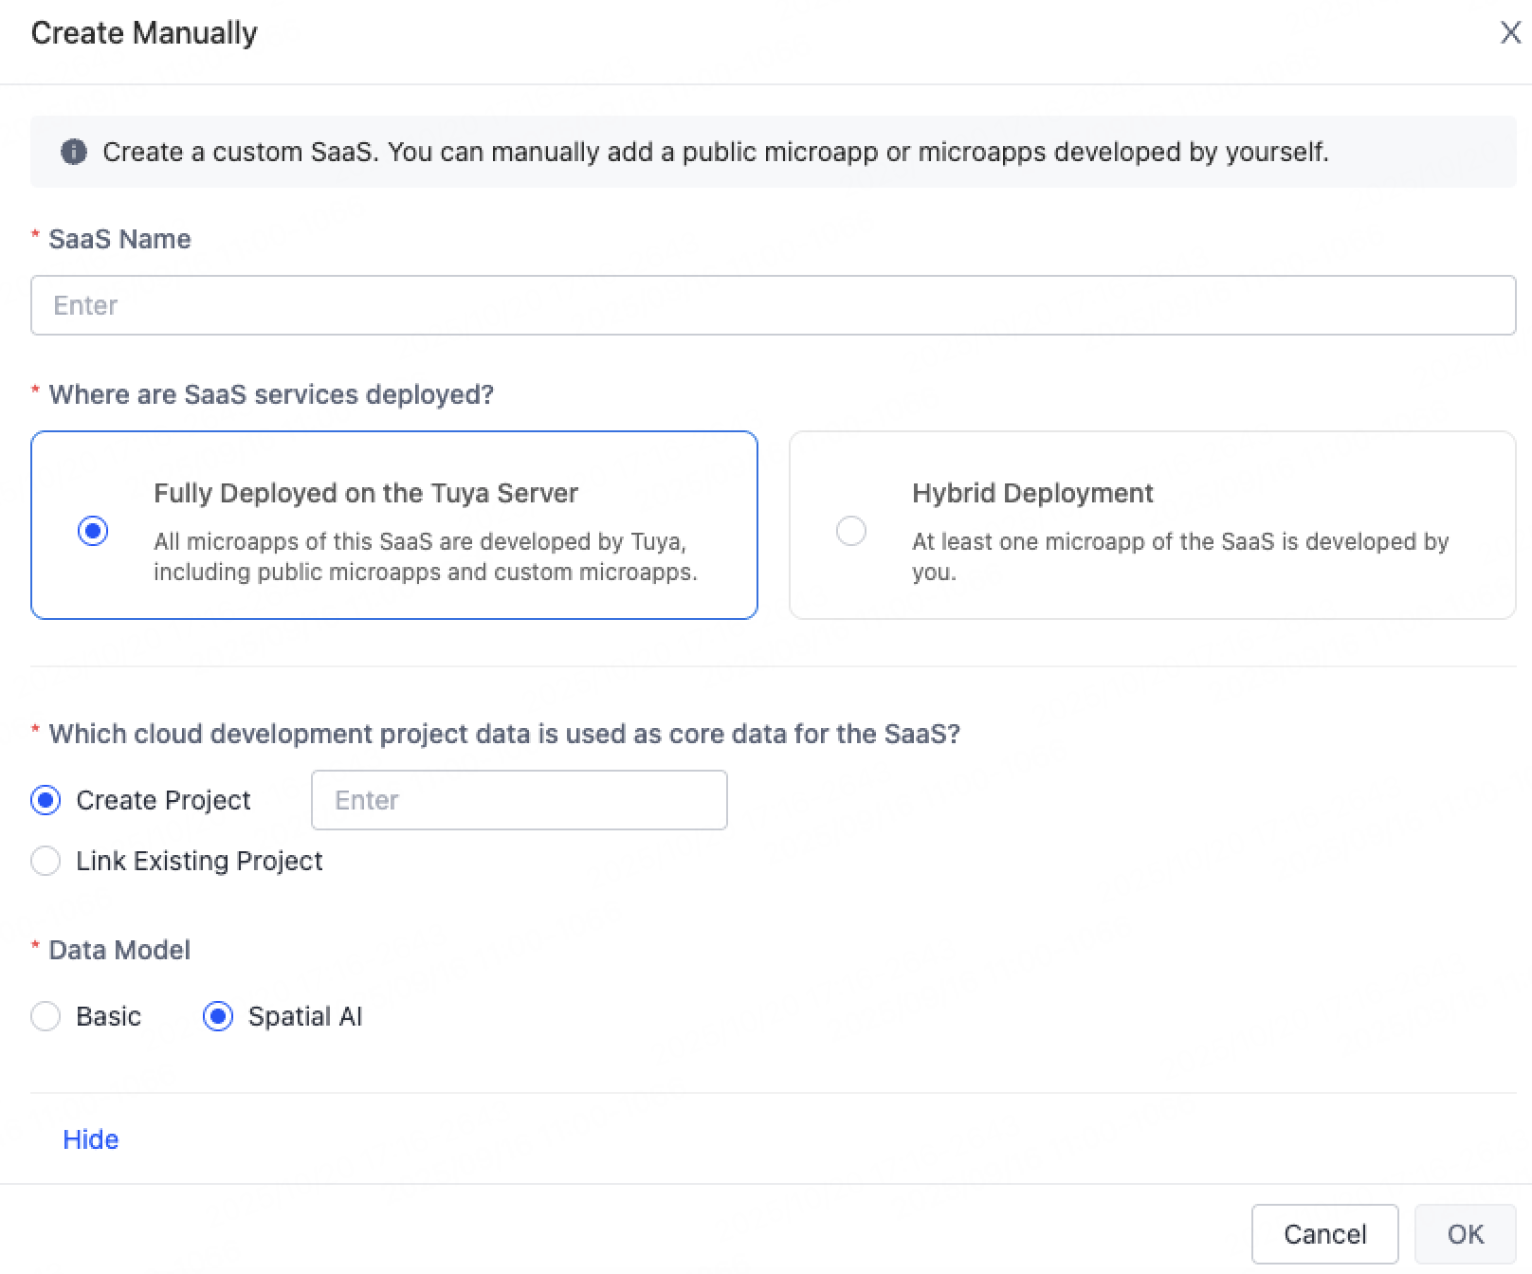Click the Hide link
Image resolution: width=1532 pixels, height=1274 pixels.
click(x=90, y=1138)
